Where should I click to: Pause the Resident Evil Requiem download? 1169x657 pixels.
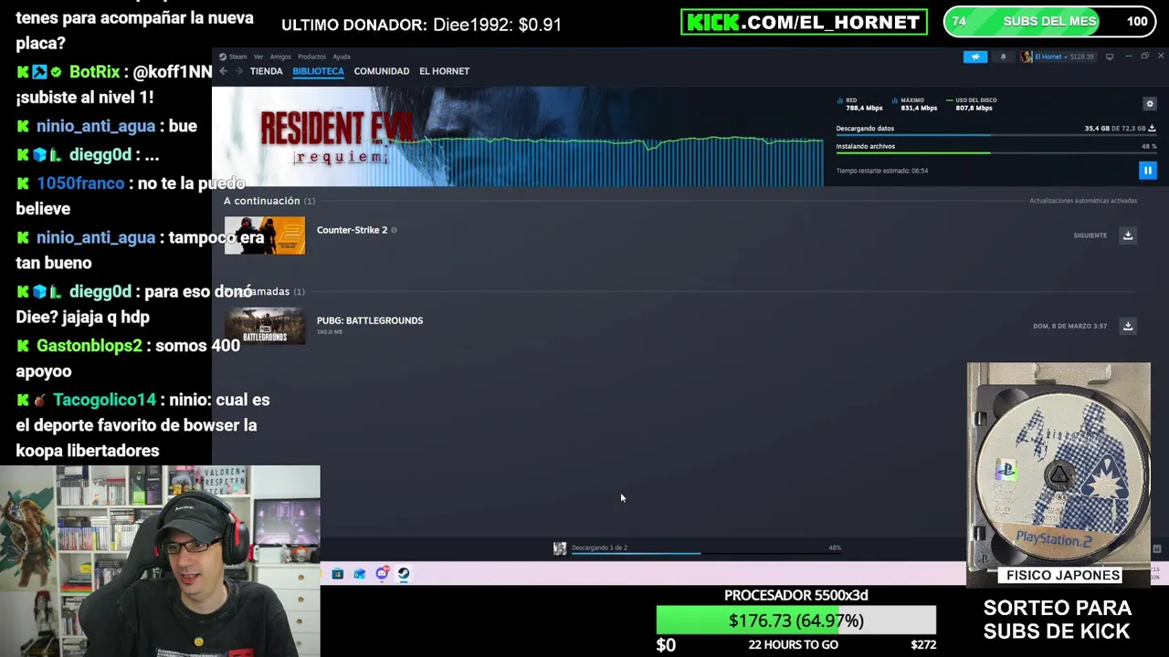(x=1147, y=171)
